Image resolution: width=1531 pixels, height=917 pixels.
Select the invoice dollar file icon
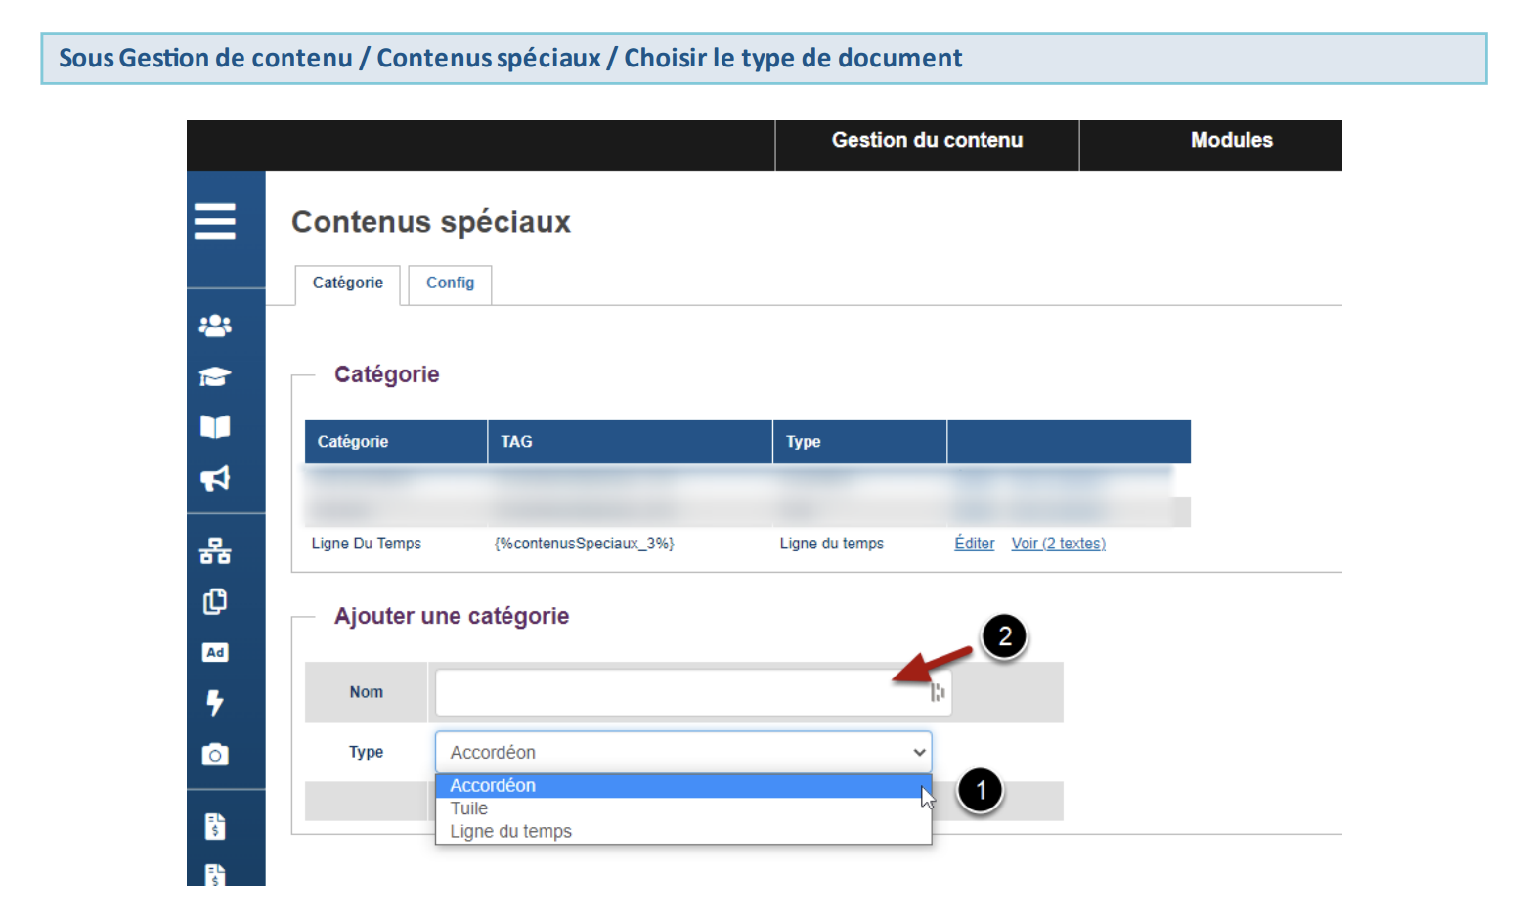(x=215, y=826)
